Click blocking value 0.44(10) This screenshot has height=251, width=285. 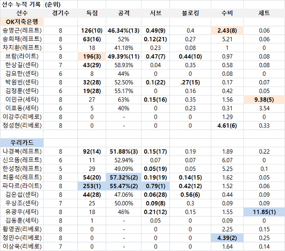click(x=190, y=56)
